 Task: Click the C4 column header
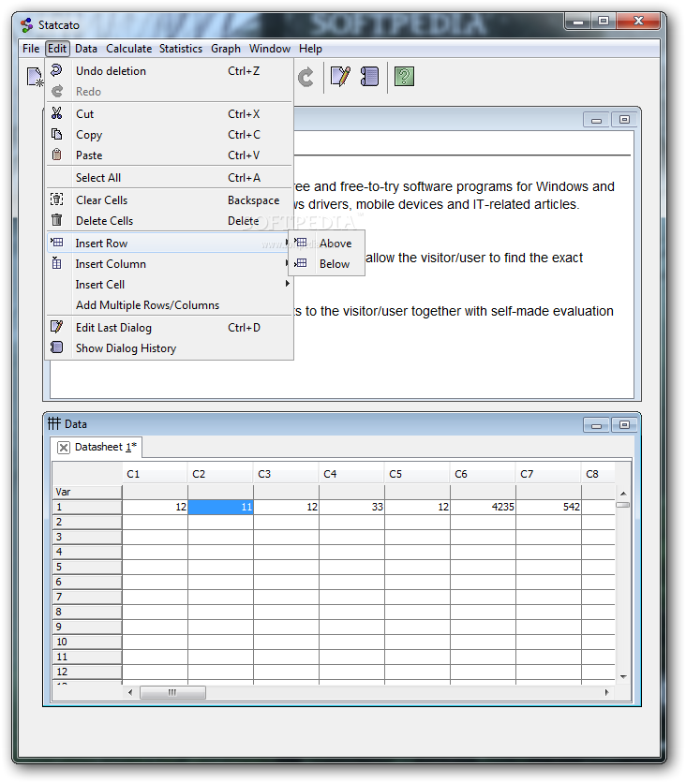tap(351, 474)
